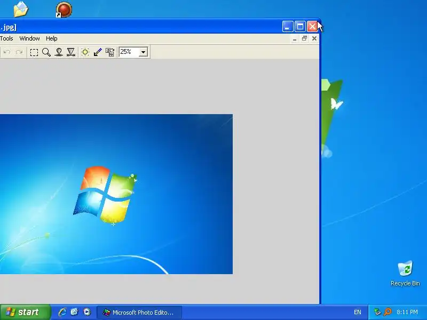Click the Rotate image toolbar icon
This screenshot has width=427, height=320.
point(110,52)
